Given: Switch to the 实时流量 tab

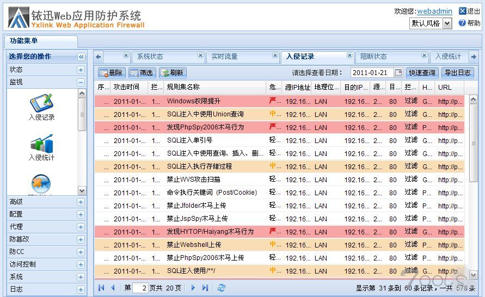Looking at the screenshot, I should tap(224, 57).
